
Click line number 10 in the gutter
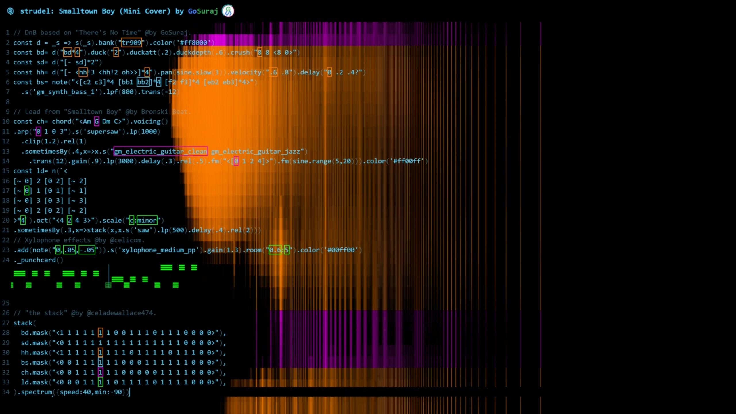tap(6, 121)
